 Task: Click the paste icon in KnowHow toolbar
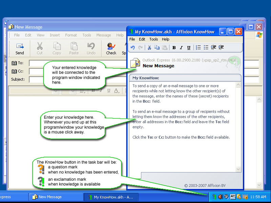tap(165, 47)
